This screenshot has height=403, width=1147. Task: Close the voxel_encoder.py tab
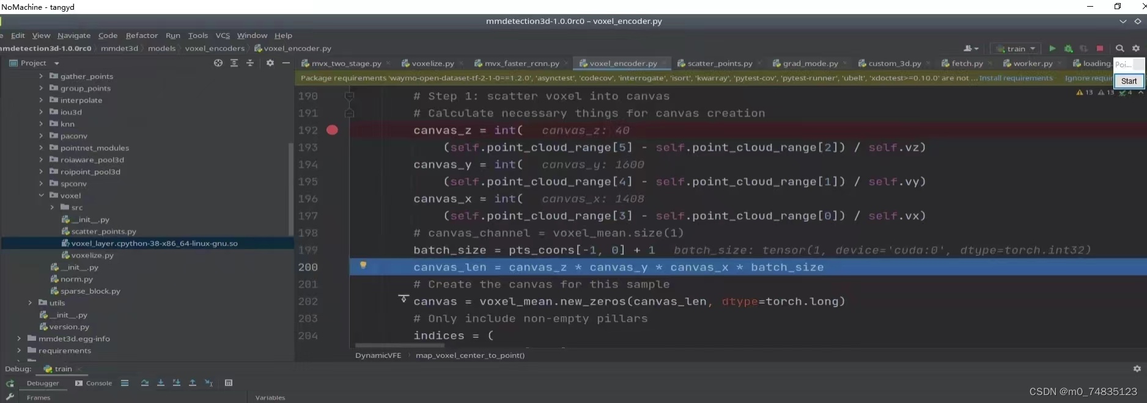tap(664, 64)
